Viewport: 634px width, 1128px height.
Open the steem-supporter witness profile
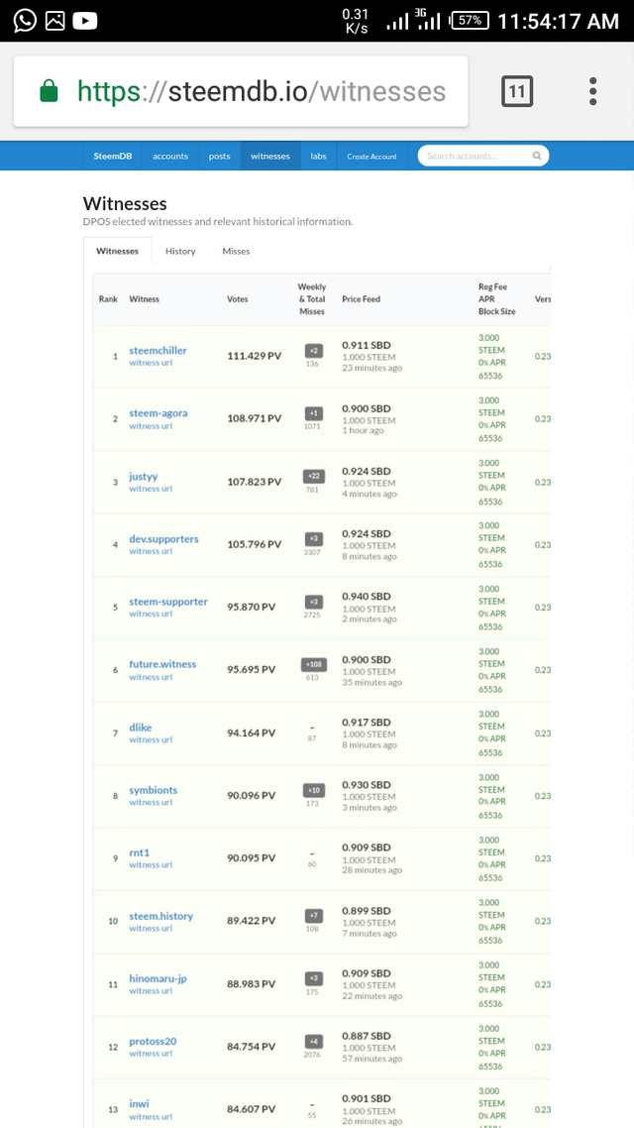[x=169, y=602]
